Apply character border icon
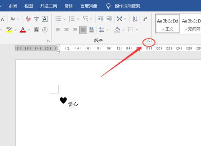This screenshot has width=201, height=146. (x=45, y=19)
